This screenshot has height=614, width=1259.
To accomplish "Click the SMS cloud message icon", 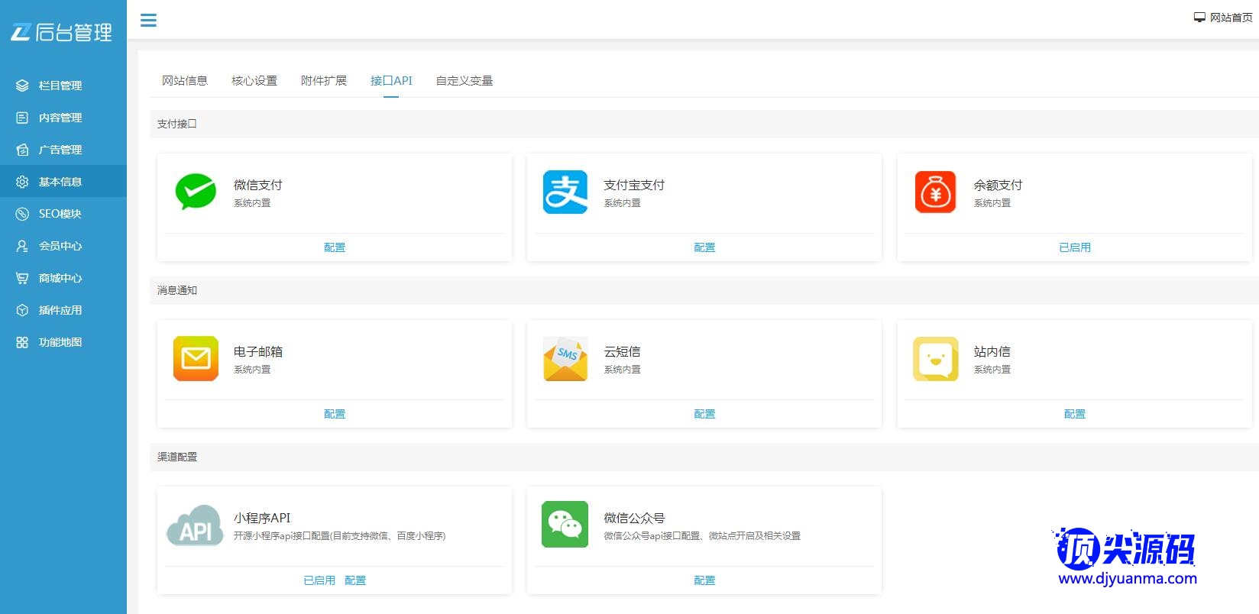I will [x=565, y=358].
